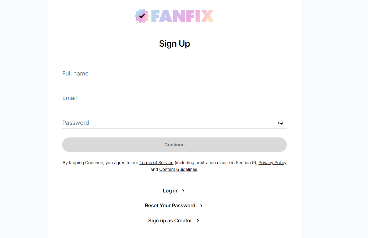
Task: Click the Email input field
Action: (x=174, y=98)
